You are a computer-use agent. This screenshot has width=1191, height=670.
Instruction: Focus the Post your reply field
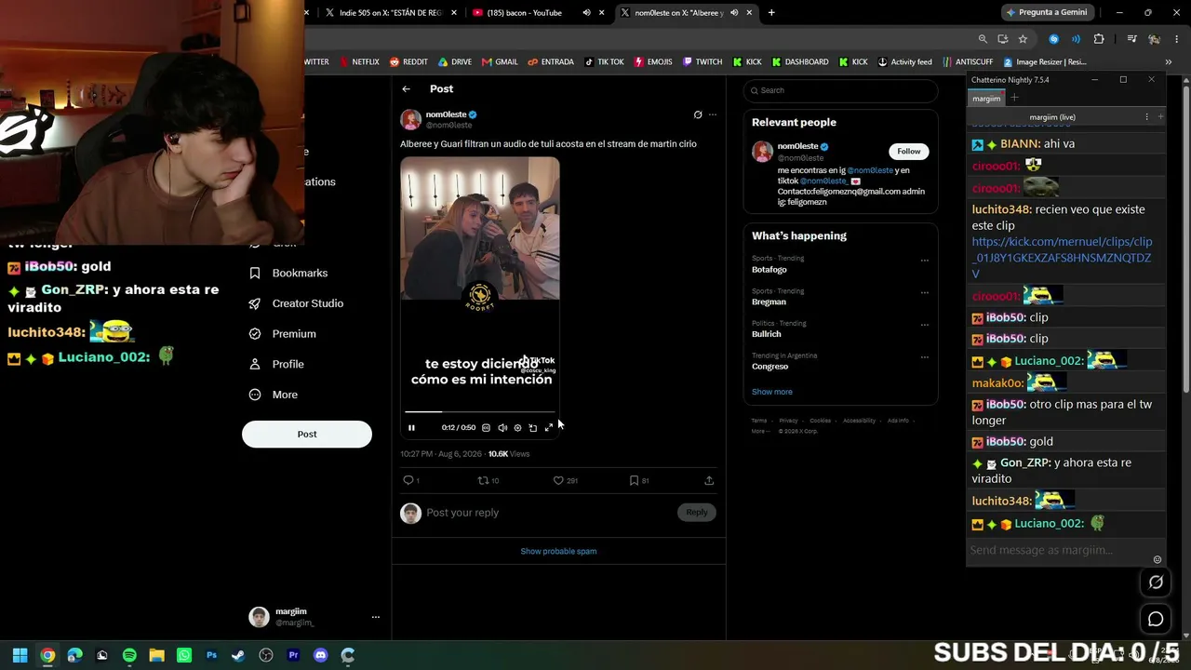pos(549,513)
